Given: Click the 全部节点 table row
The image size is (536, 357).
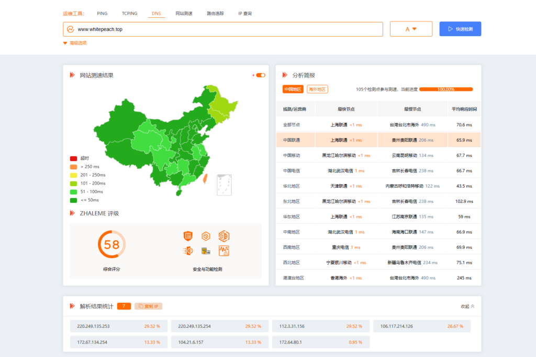Looking at the screenshot, I should 378,124.
